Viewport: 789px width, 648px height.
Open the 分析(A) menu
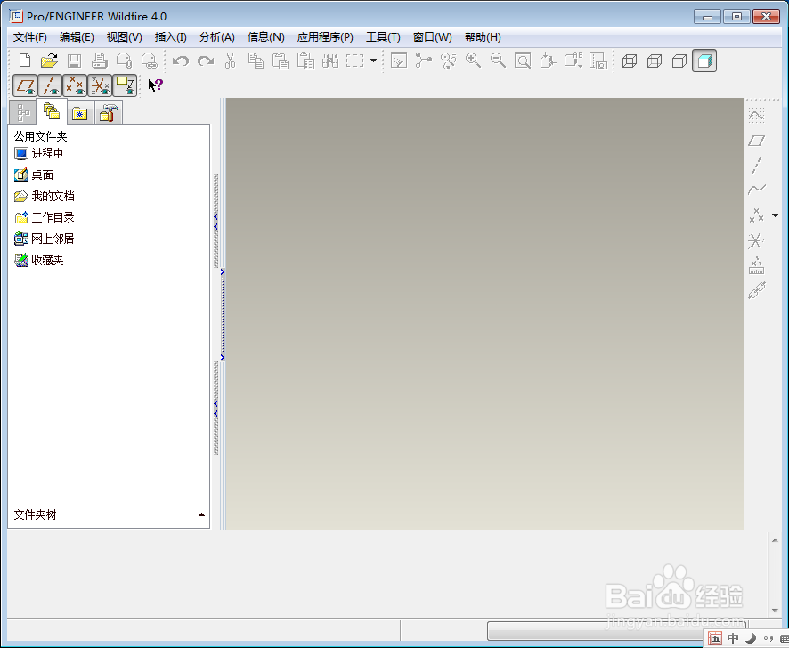(x=217, y=37)
